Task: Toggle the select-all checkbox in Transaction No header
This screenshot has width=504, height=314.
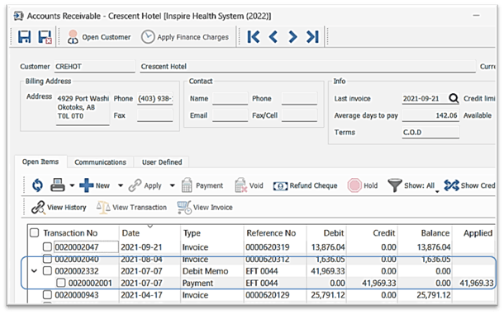Action: coord(34,232)
